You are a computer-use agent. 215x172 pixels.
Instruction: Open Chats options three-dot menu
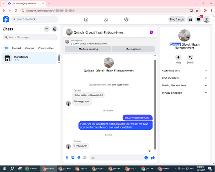46,29
